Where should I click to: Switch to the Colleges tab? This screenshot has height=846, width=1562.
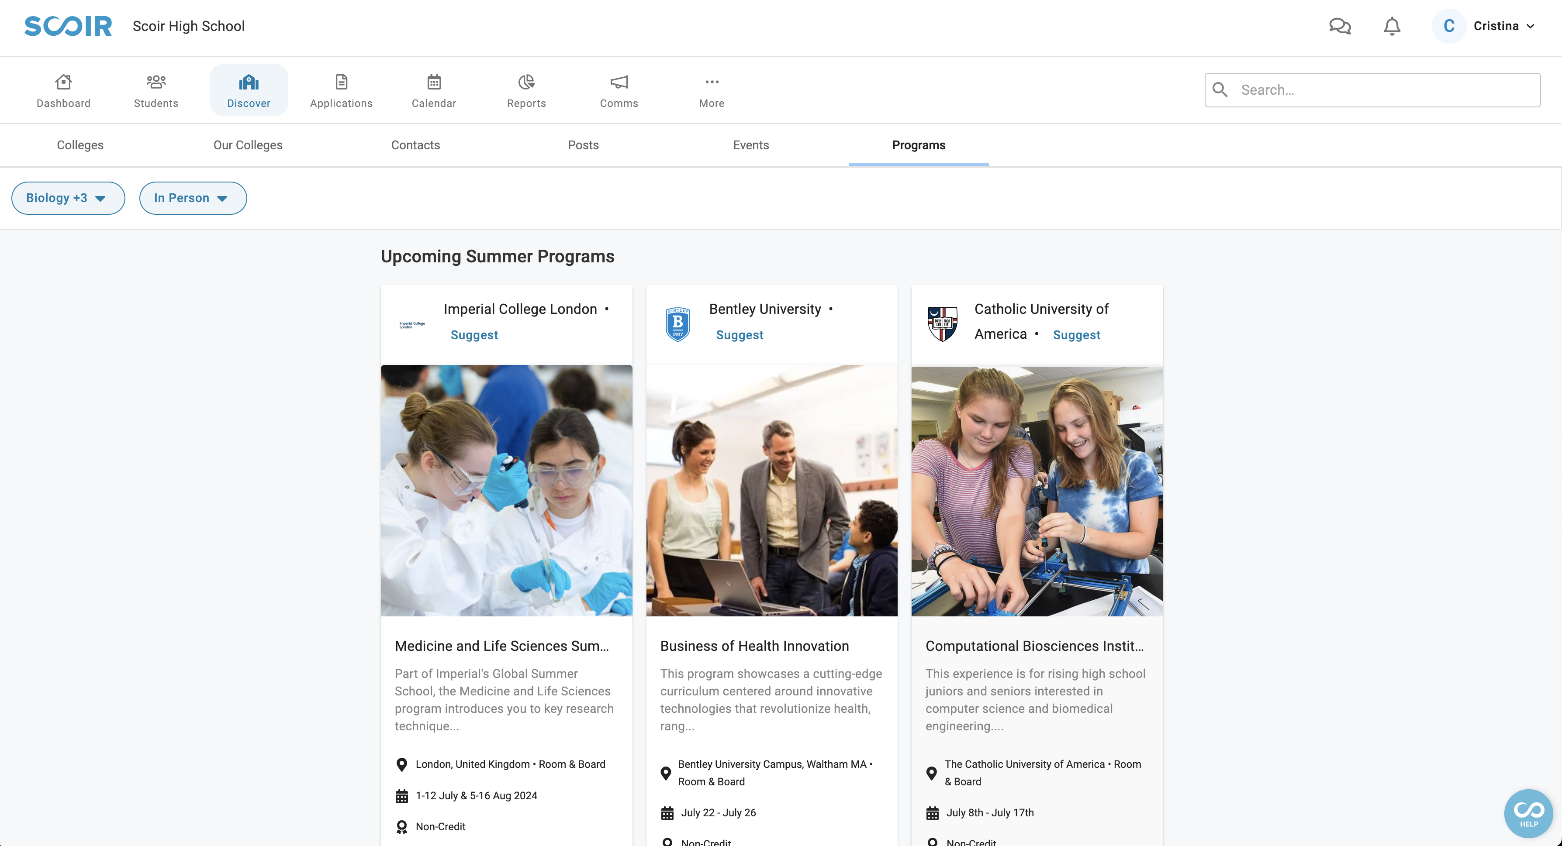tap(80, 145)
